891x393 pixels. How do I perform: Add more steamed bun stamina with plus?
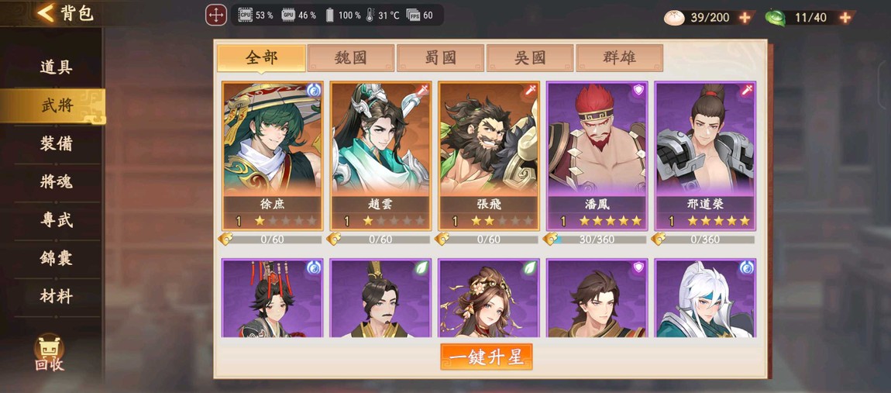(x=745, y=18)
